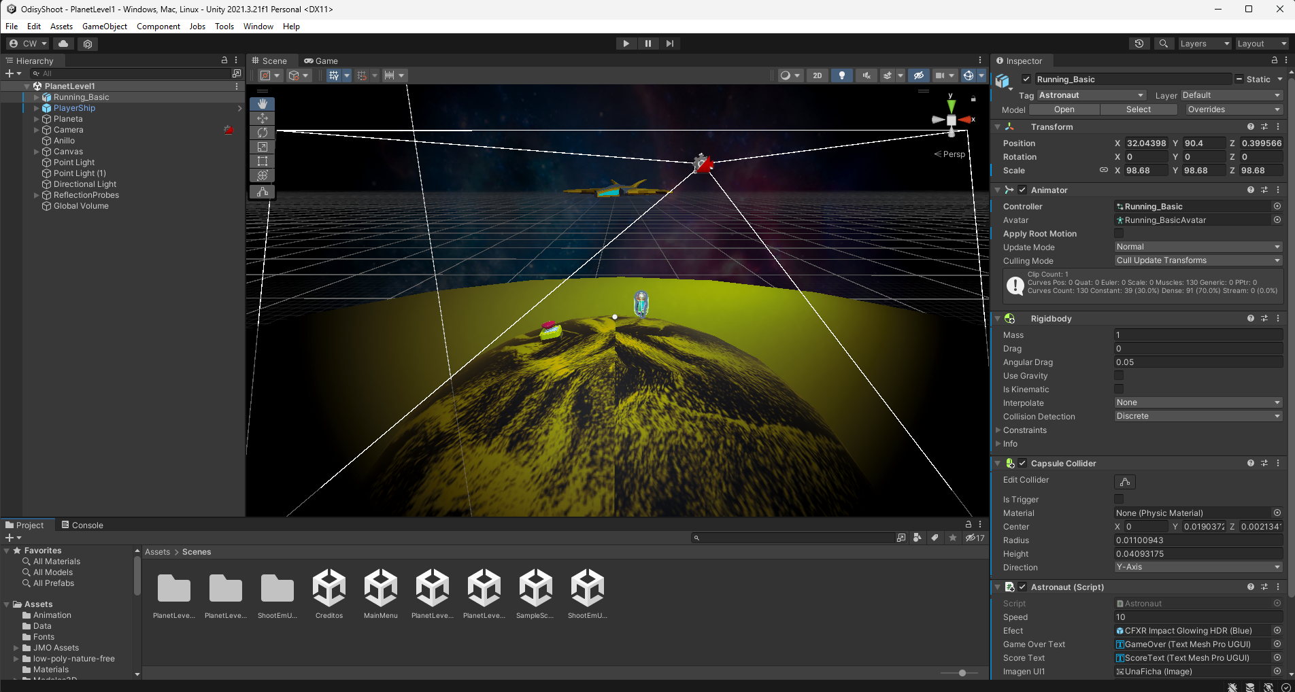Select the Scale tool in Scene

[x=263, y=146]
